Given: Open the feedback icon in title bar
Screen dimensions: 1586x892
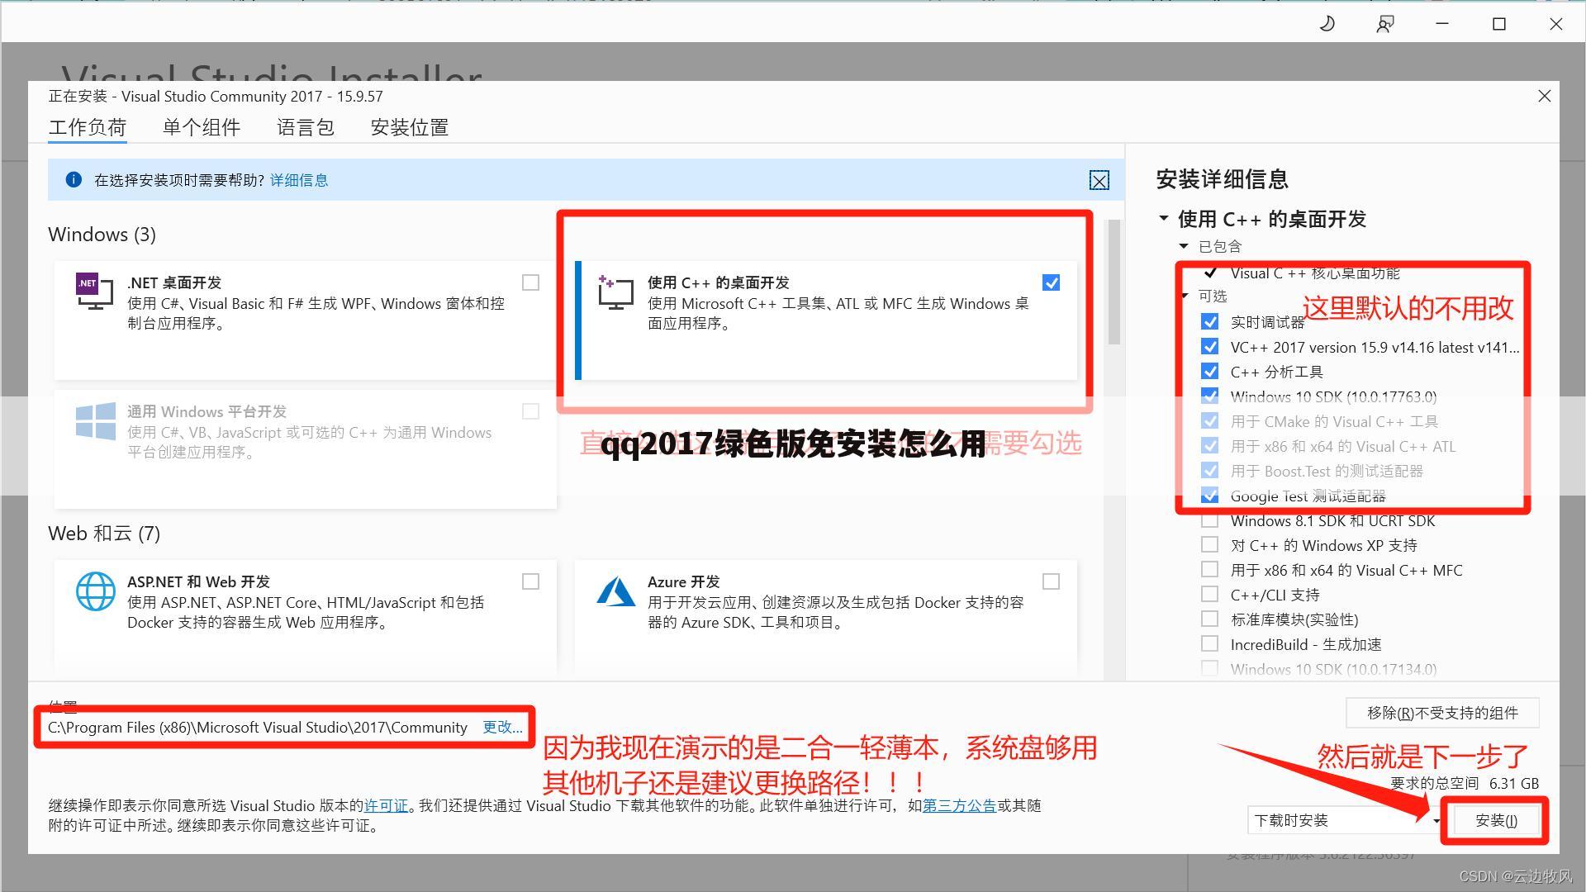Looking at the screenshot, I should tap(1385, 24).
